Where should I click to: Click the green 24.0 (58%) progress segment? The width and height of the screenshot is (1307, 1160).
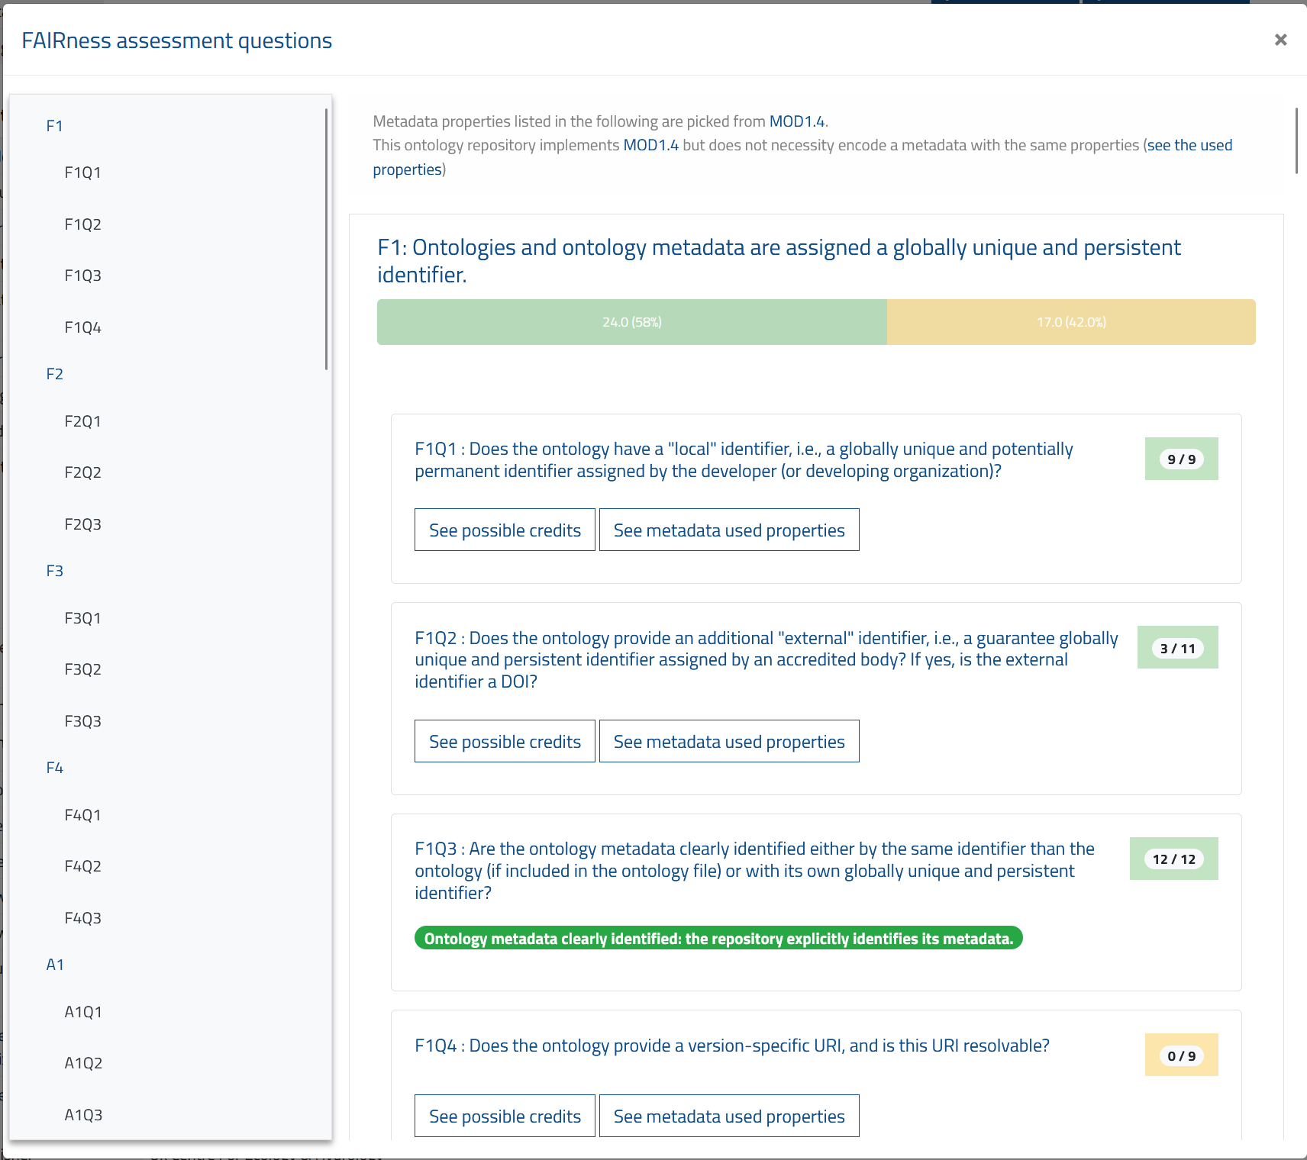[631, 322]
